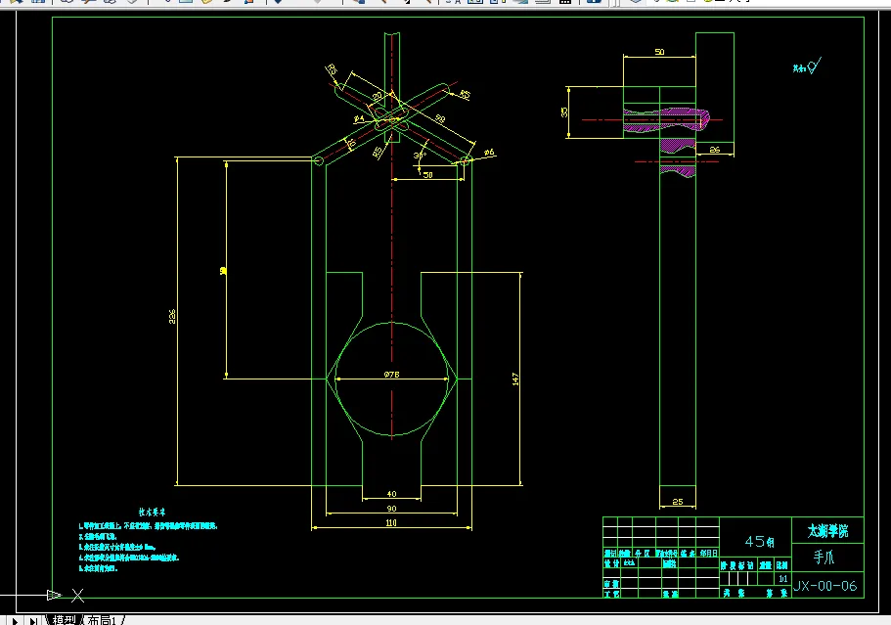Select the 147 vertical dimension text
Viewport: 891px width, 625px height.
pos(515,379)
